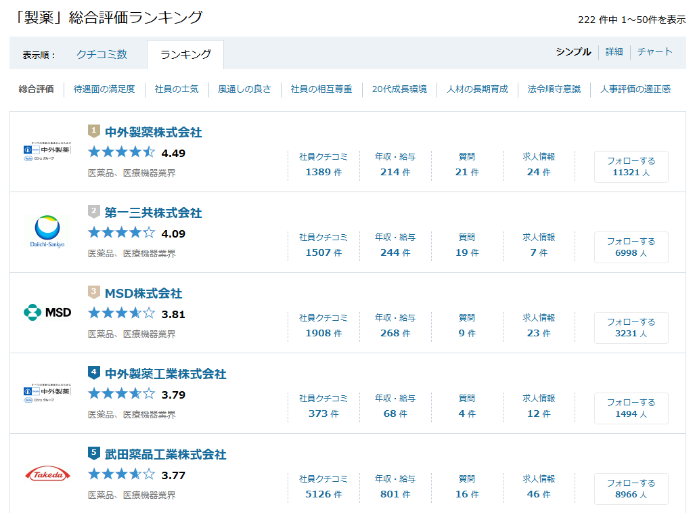The width and height of the screenshot is (693, 513).
Task: Sort ranking by 法令順守意識
Action: click(554, 89)
